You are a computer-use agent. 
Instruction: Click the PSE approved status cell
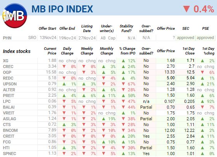pyautogui.click(x=205, y=38)
